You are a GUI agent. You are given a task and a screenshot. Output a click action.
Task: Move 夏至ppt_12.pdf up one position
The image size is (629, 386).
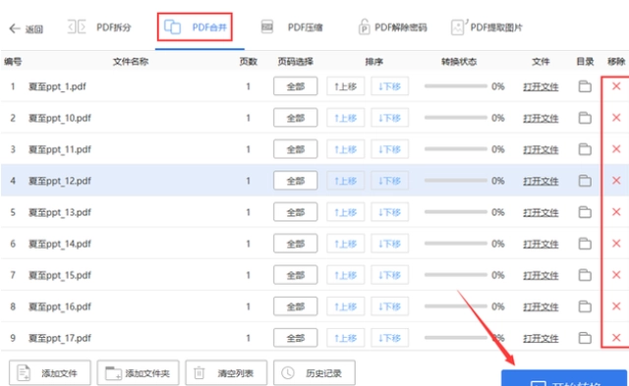pos(345,181)
